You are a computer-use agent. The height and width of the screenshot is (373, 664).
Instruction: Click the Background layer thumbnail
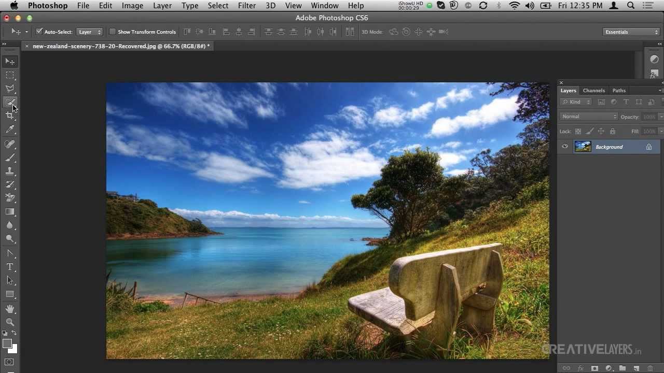pos(583,147)
